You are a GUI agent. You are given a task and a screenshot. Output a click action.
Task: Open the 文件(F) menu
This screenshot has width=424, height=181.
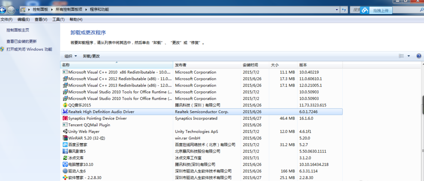coord(6,19)
